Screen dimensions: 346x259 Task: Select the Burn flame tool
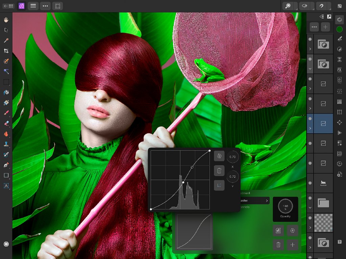(6, 134)
